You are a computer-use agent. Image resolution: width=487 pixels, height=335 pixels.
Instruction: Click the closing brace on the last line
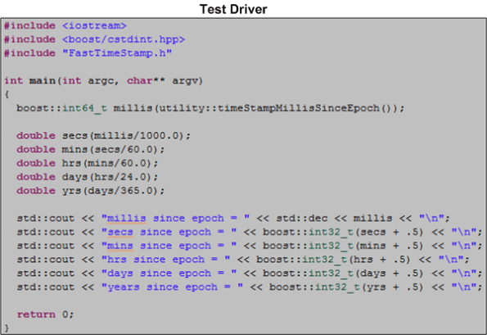click(7, 328)
